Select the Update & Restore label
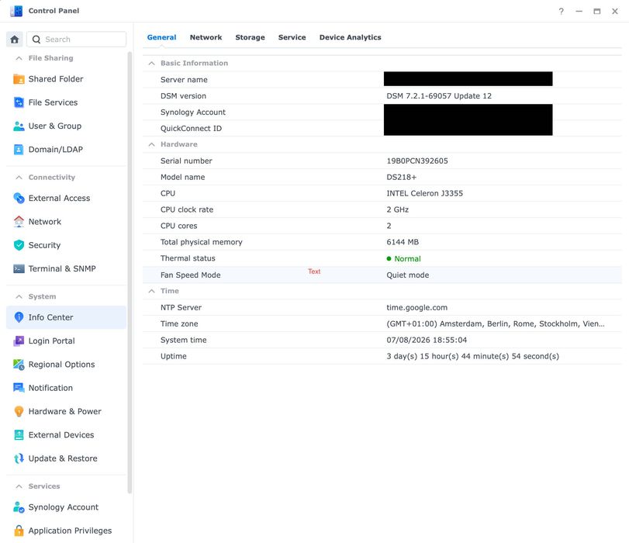Viewport: 629px width, 543px height. (63, 458)
